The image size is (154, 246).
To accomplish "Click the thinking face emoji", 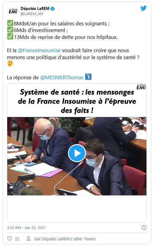I will click(x=10, y=63).
